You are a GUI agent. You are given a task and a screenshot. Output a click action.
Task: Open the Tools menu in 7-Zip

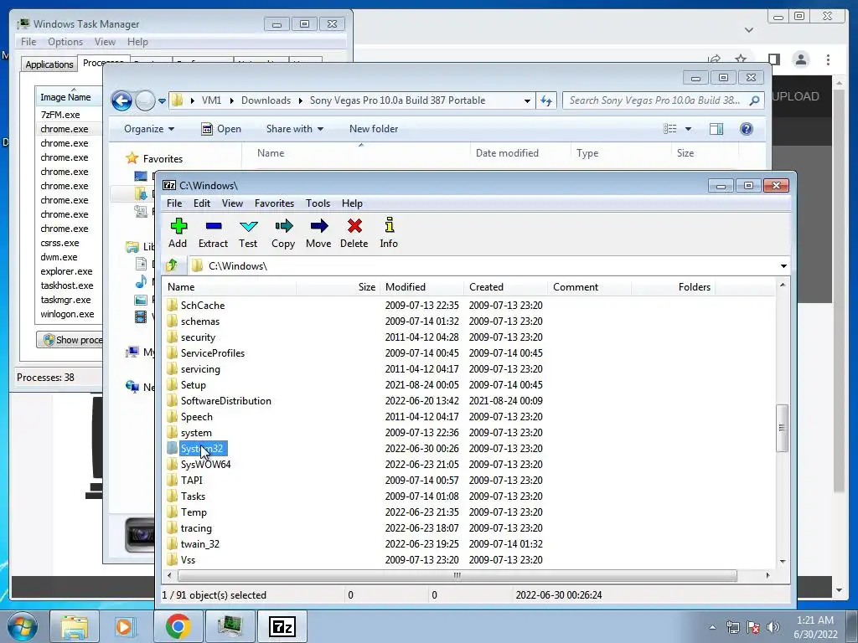[x=318, y=203]
